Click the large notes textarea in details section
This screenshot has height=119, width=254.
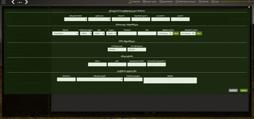(x=170, y=80)
